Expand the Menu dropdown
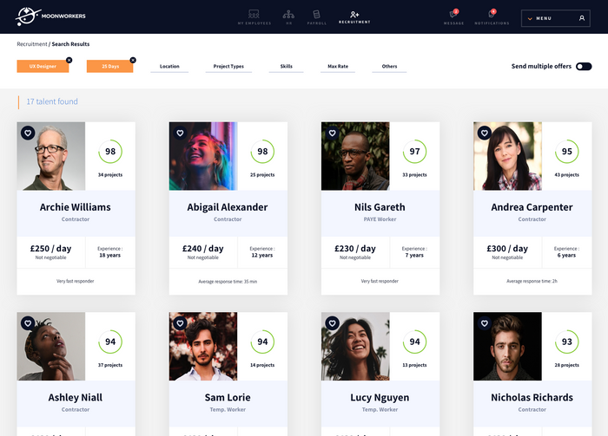 click(556, 18)
